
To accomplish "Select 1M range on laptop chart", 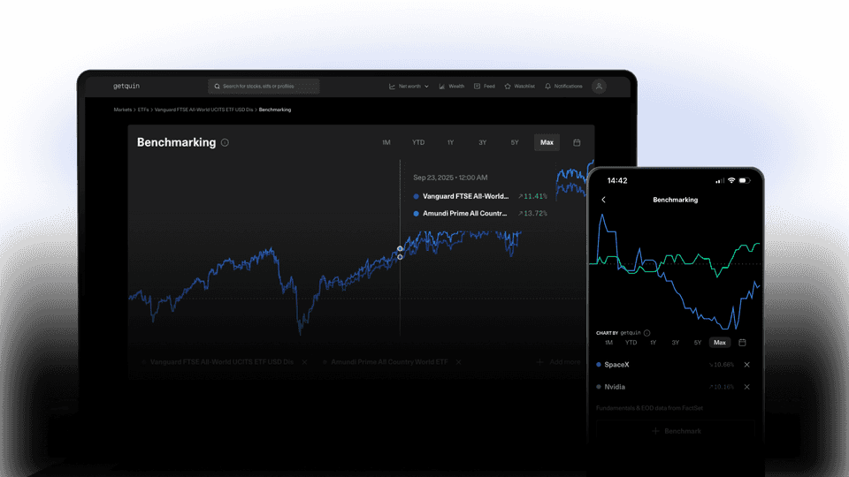I will tap(386, 143).
